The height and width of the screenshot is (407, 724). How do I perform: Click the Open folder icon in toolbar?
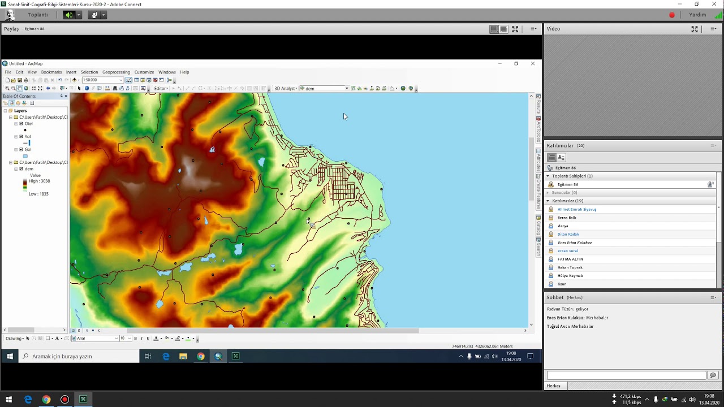[14, 80]
